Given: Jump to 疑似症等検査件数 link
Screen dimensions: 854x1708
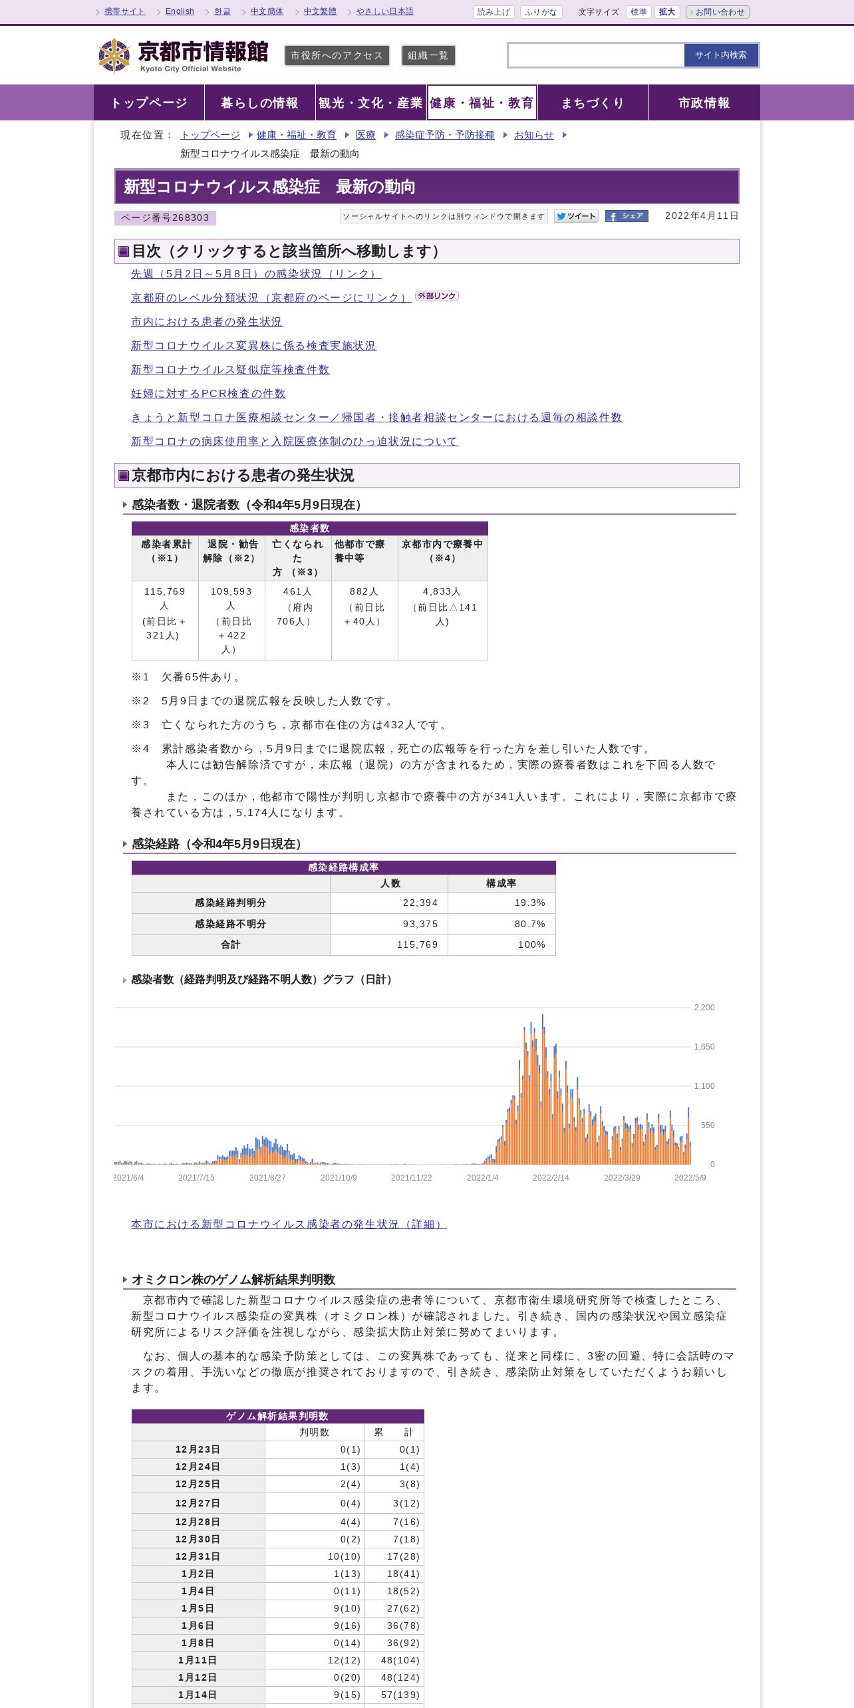Looking at the screenshot, I should pyautogui.click(x=230, y=370).
